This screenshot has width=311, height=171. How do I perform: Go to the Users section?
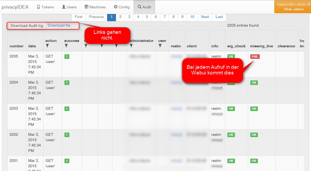coord(69,7)
